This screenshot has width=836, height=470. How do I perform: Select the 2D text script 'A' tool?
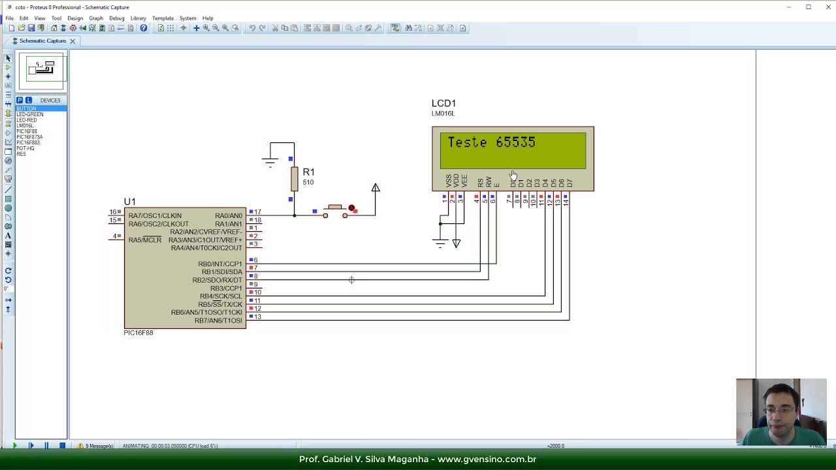pos(8,236)
